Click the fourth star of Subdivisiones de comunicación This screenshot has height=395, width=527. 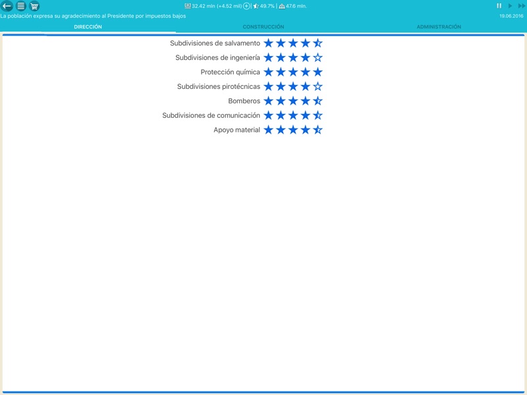point(305,115)
